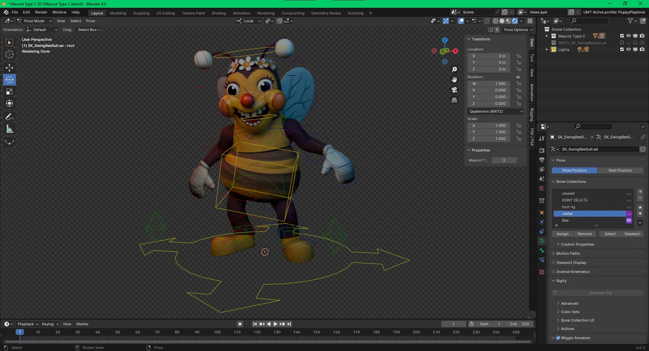Uncheck the Wiggle Armature checkbox
The width and height of the screenshot is (649, 351).
558,338
